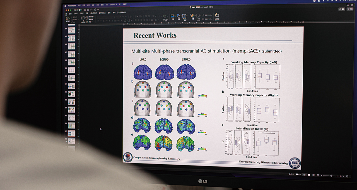The width and height of the screenshot is (357, 190).
Task: Open the 파일 File menu
Action: (x=79, y=6)
